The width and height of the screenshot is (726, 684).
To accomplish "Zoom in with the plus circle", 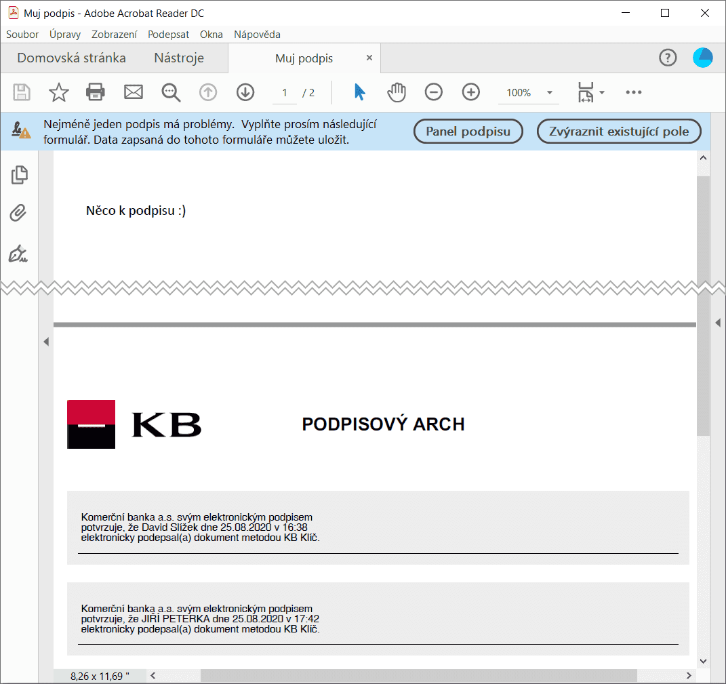I will pyautogui.click(x=471, y=92).
